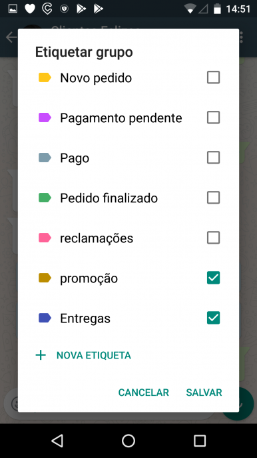Tick the Pedido finalizado checkbox

[x=213, y=198]
